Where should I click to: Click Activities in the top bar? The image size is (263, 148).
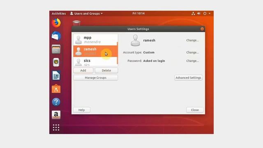pyautogui.click(x=59, y=14)
